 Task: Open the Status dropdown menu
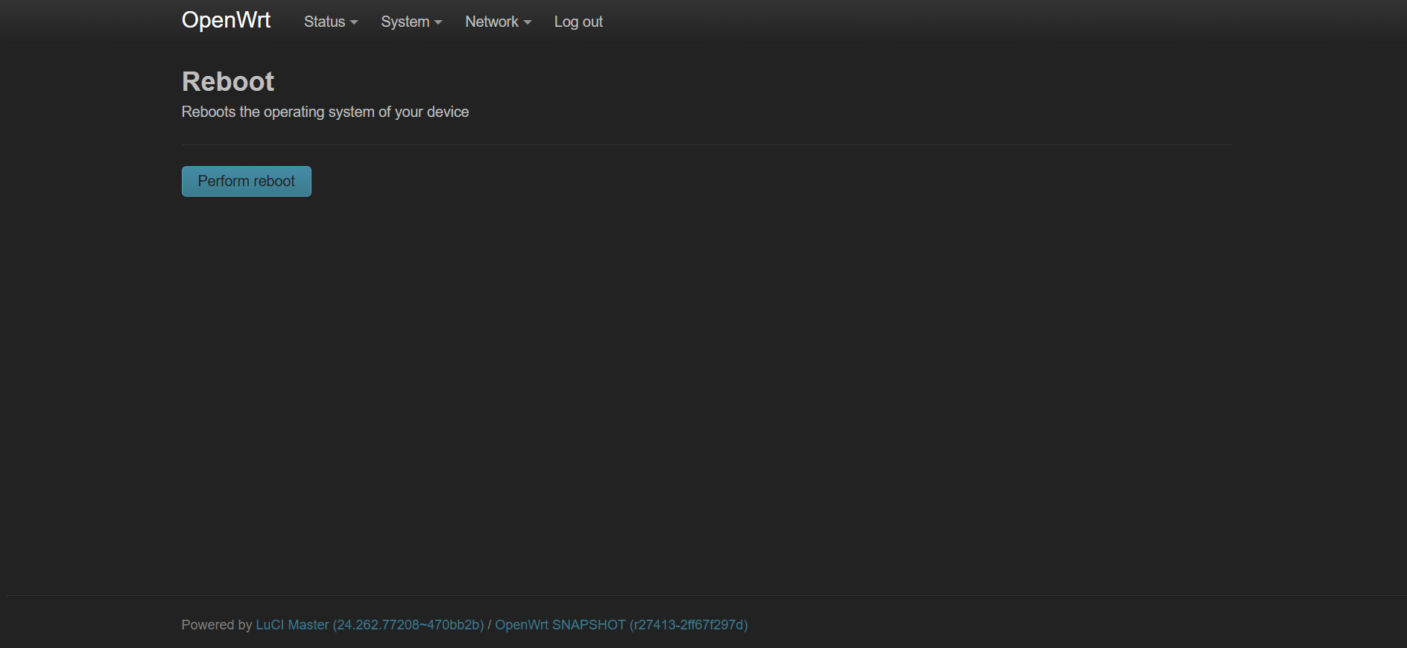[331, 22]
